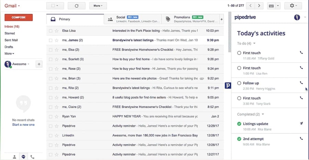Select the 'me, Rose (2)' email checkbox
309x160 pixels.
[51, 69]
